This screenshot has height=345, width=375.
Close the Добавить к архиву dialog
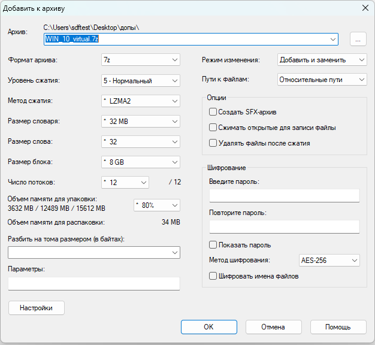pos(364,8)
